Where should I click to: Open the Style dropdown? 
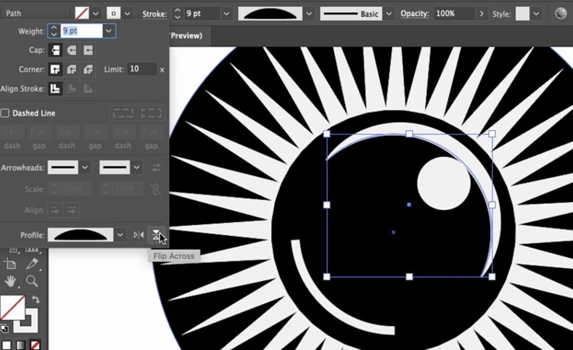[536, 14]
